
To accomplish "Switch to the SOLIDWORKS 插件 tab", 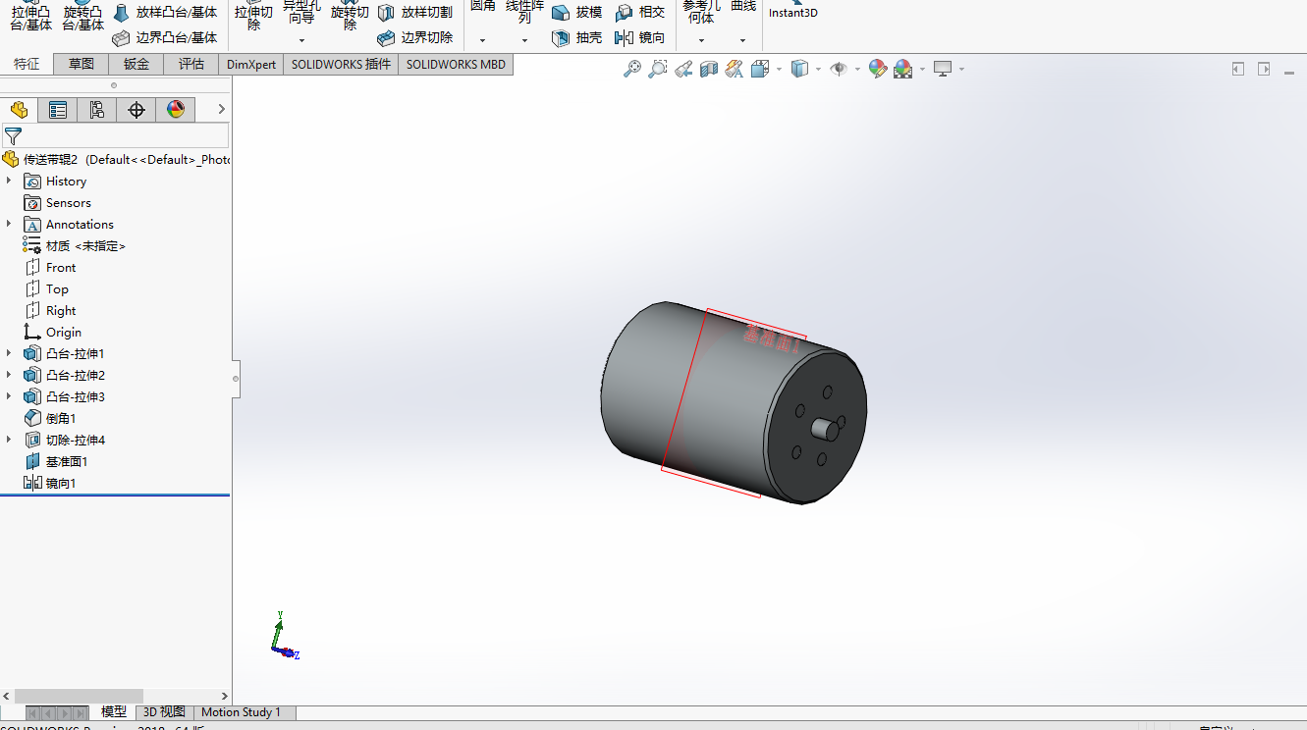I will point(341,64).
